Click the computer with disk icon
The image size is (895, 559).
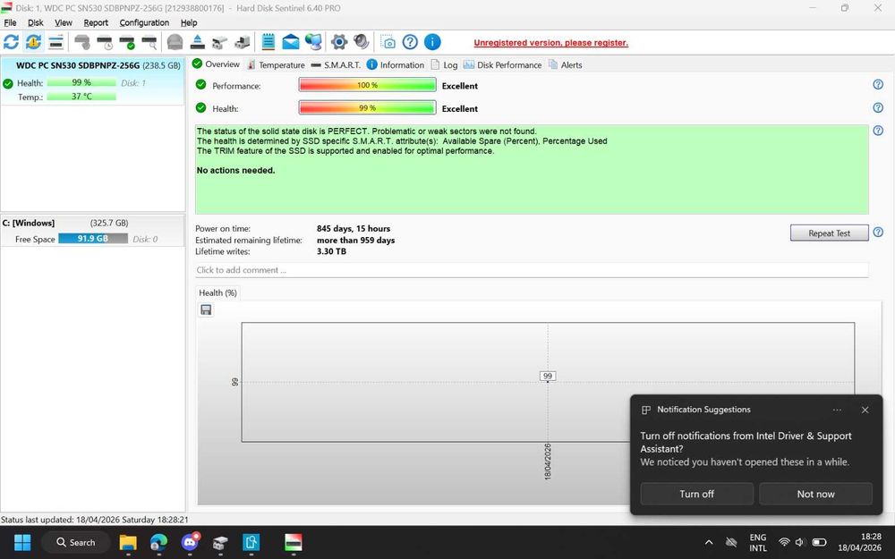243,42
